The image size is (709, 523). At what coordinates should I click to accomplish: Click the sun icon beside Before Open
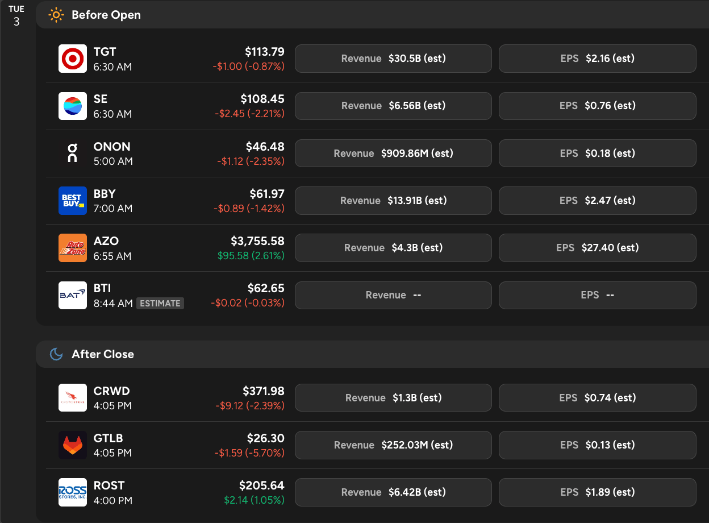pyautogui.click(x=56, y=15)
